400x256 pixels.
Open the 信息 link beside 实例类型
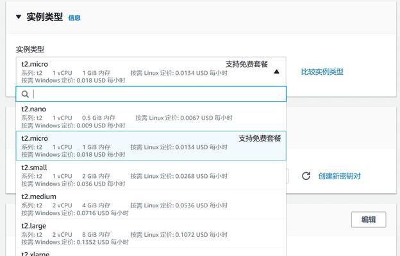coord(74,18)
